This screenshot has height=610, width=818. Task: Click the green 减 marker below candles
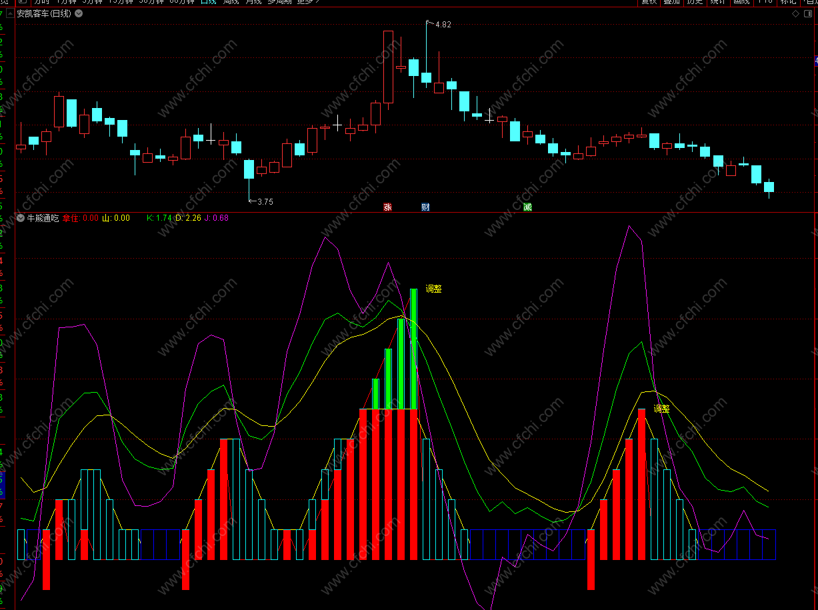pyautogui.click(x=527, y=207)
